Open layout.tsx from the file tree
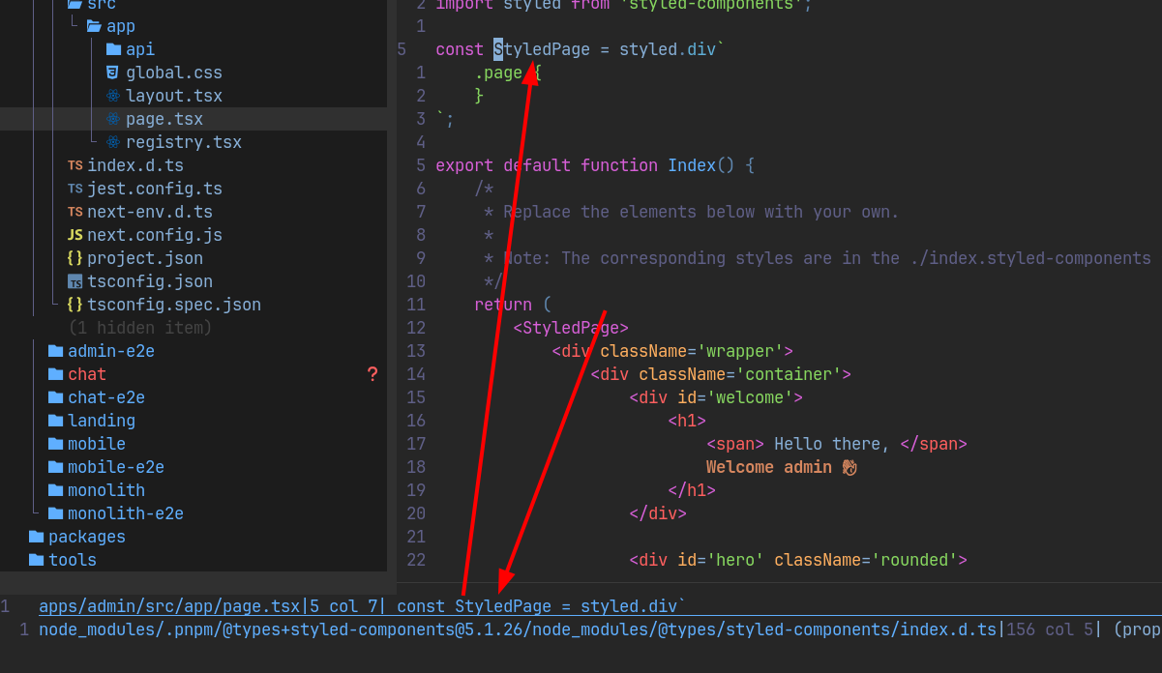The image size is (1162, 673). [x=174, y=96]
